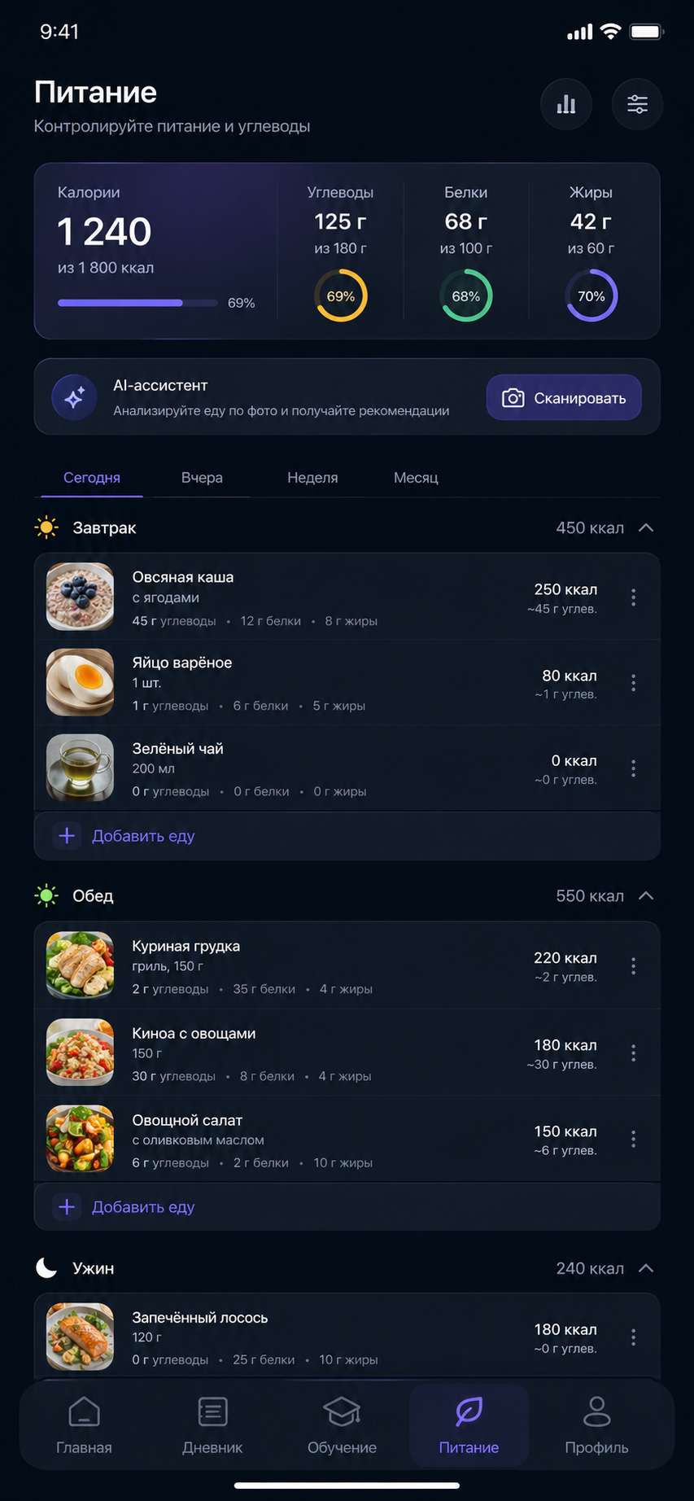Open options menu for Куриная грудка
The width and height of the screenshot is (694, 1501).
(x=634, y=966)
